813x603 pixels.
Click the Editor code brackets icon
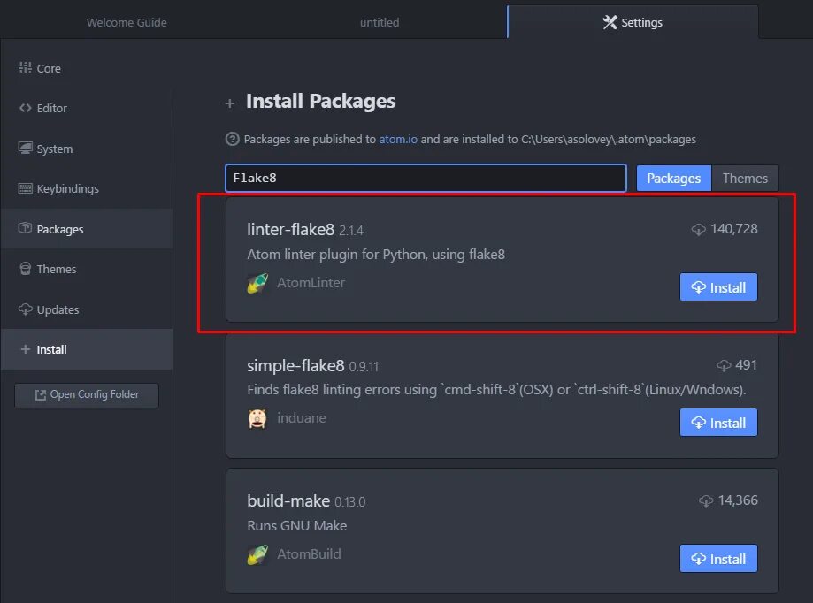tap(25, 108)
